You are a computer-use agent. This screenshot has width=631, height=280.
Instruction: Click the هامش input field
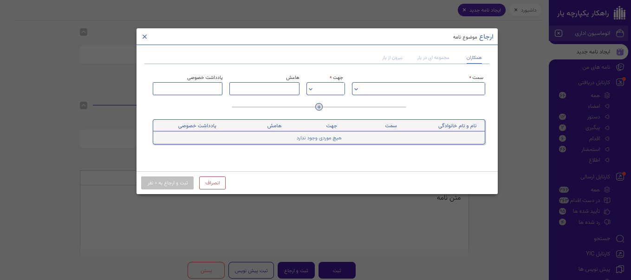coord(264,89)
